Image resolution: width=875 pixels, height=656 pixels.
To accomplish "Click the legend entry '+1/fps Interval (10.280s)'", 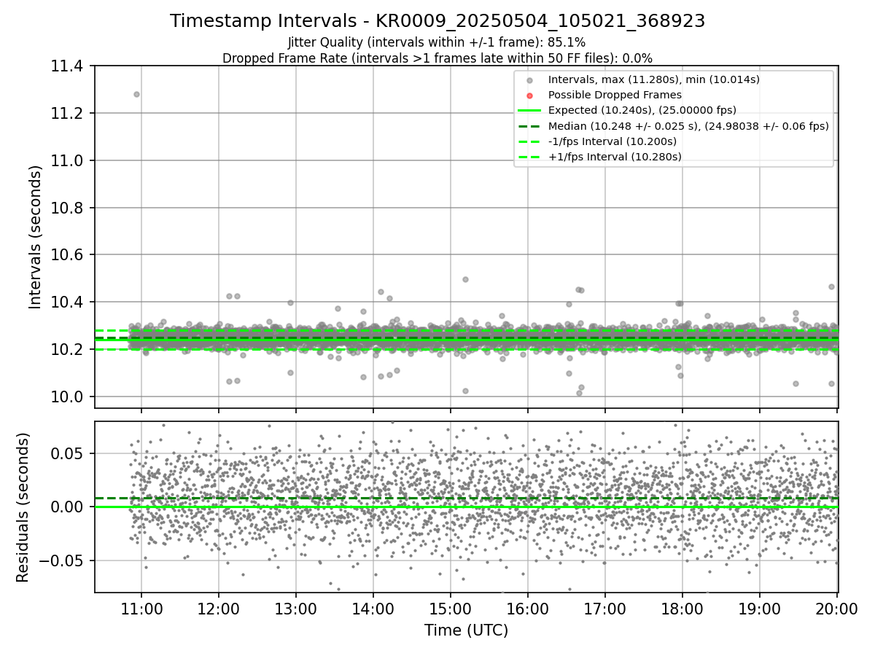I will tap(615, 157).
